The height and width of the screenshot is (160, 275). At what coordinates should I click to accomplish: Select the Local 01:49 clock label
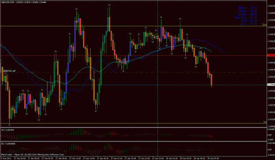[x=248, y=24]
